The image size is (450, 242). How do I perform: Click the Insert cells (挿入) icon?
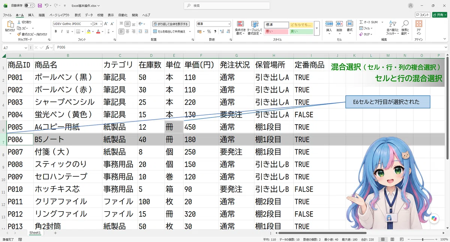(329, 24)
